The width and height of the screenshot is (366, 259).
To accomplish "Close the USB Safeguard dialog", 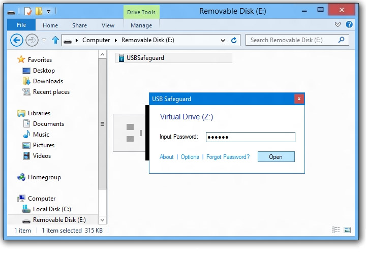I will coord(299,99).
